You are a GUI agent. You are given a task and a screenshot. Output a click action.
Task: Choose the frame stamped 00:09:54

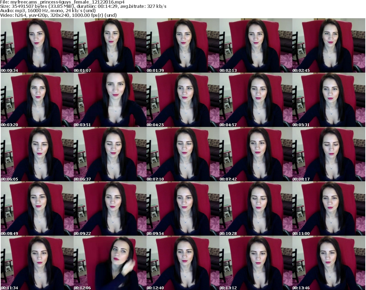point(183,208)
